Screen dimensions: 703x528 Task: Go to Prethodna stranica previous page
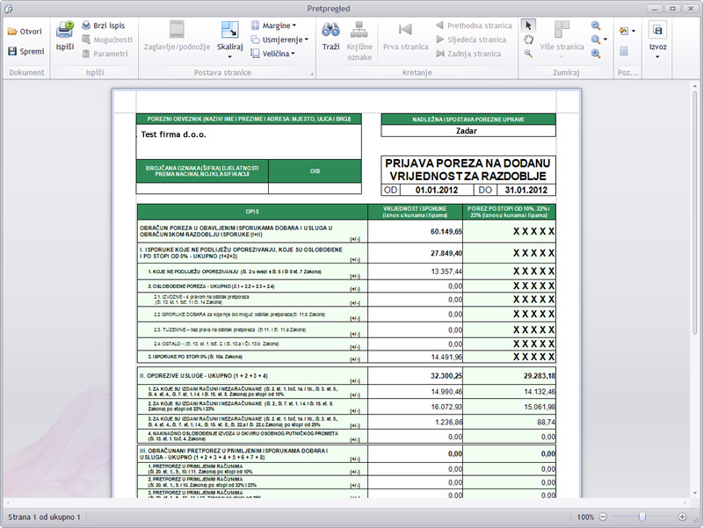click(474, 25)
